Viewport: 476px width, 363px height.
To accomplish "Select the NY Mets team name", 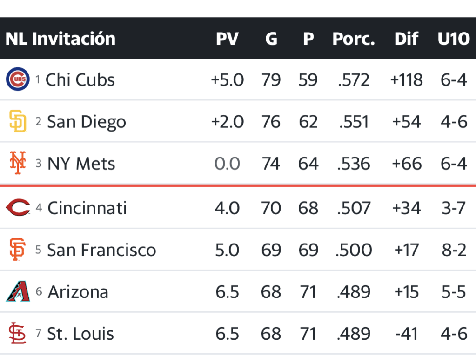I will (x=81, y=164).
